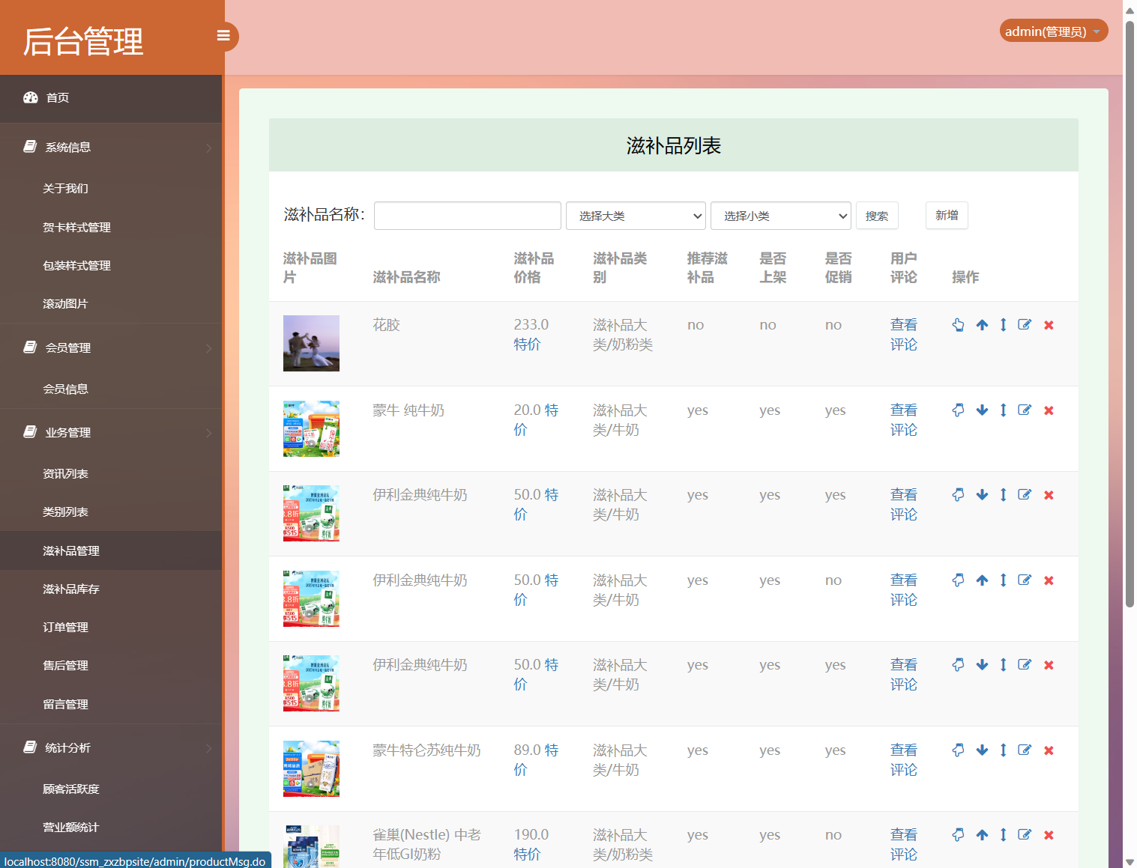Delete the 蒙牛 纯牛奶 product
This screenshot has height=868, width=1137.
point(1049,410)
